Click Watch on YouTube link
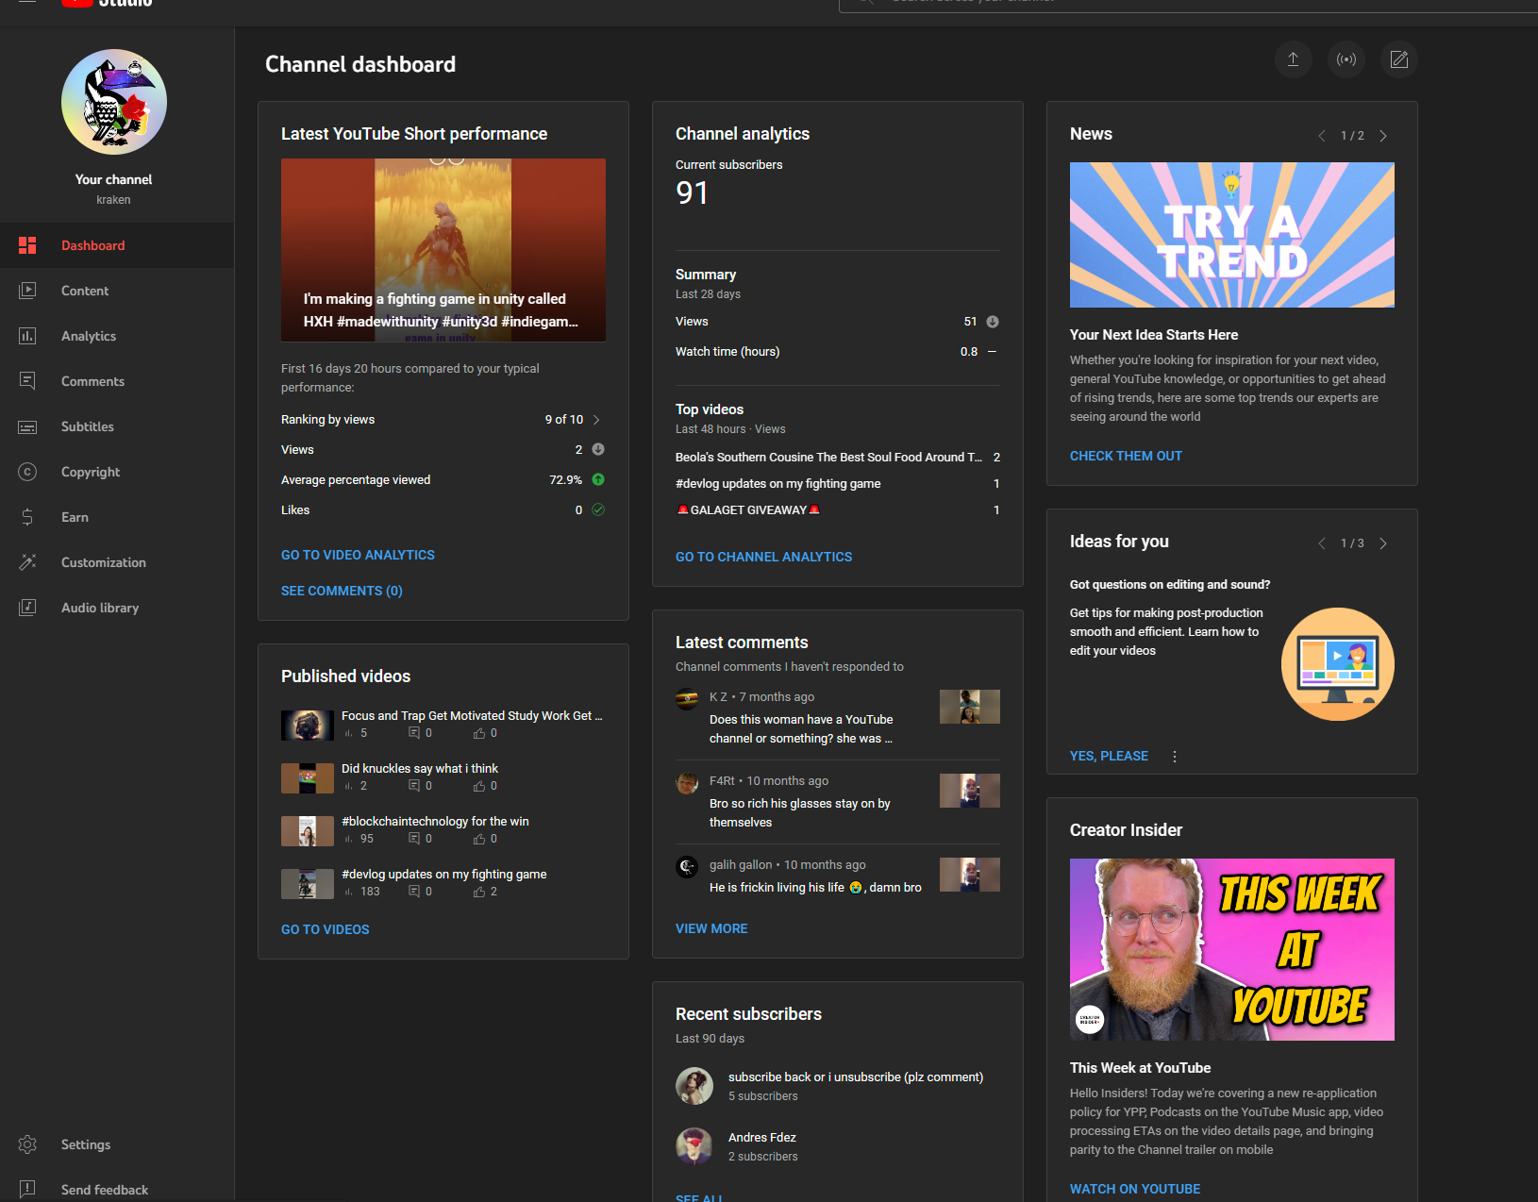1538x1202 pixels. coord(1135,1189)
